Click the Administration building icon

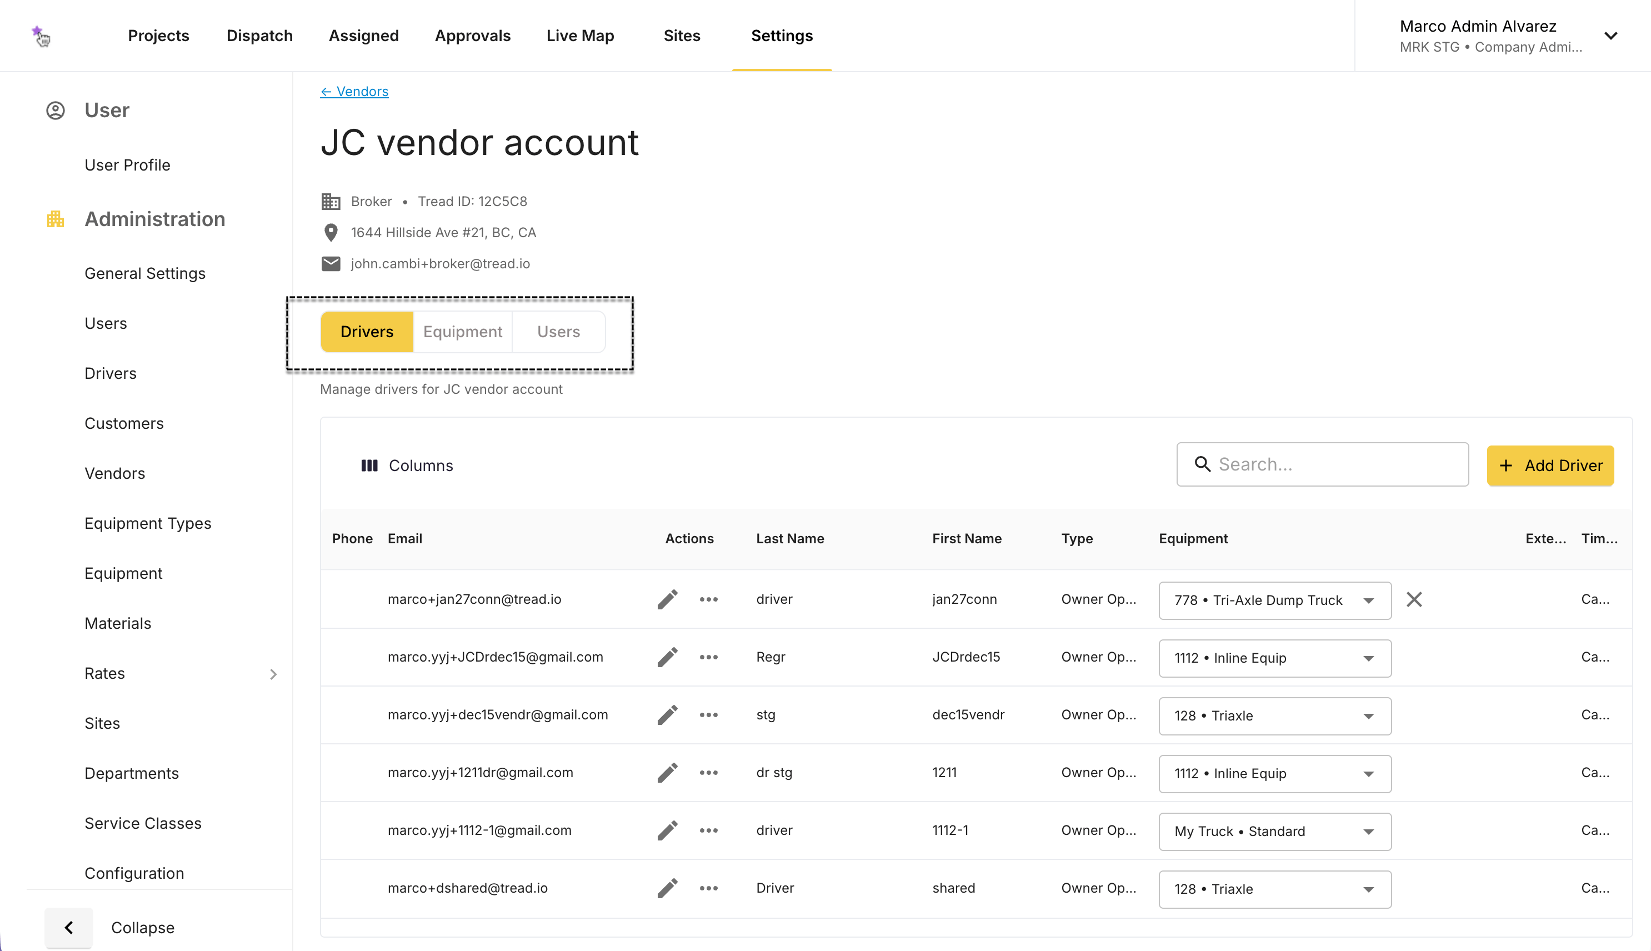(x=56, y=219)
